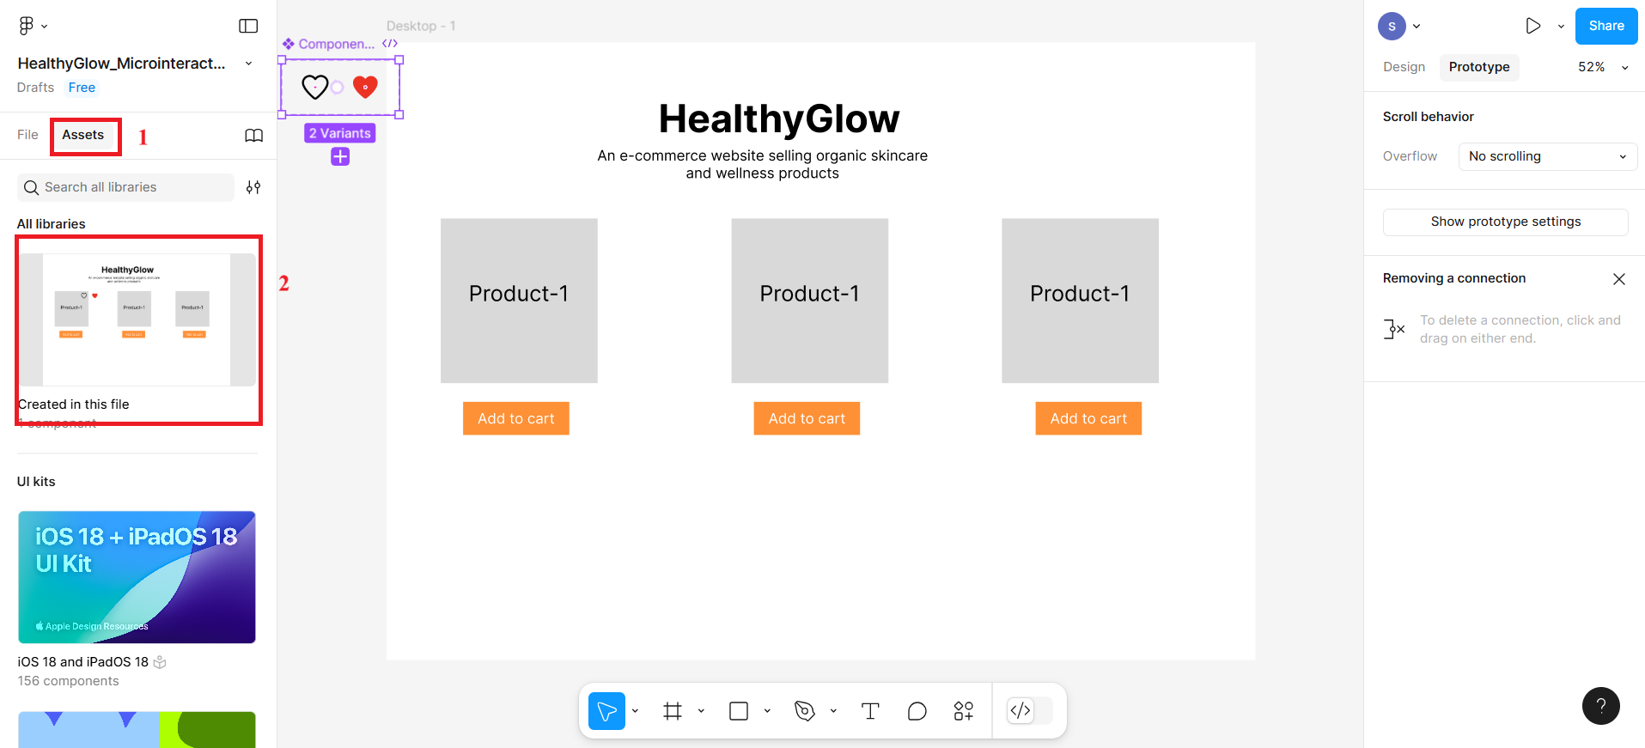The height and width of the screenshot is (748, 1645).
Task: Select the Comment tool
Action: [917, 711]
